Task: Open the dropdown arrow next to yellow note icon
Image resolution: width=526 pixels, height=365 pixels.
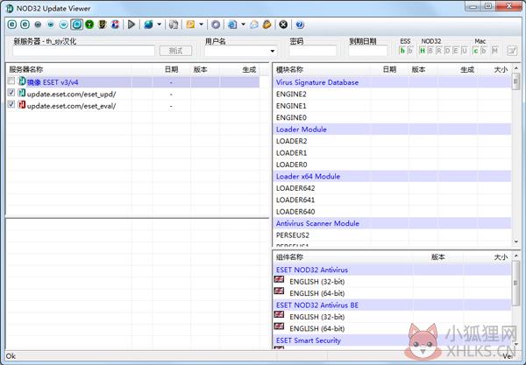Action: (x=202, y=25)
